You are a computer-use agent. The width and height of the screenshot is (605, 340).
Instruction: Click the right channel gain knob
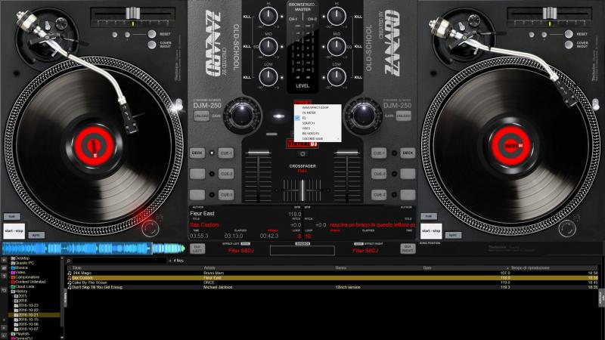(363, 115)
